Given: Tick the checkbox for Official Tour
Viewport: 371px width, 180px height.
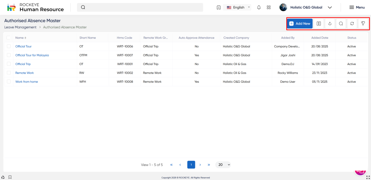Looking at the screenshot, I should point(9,46).
